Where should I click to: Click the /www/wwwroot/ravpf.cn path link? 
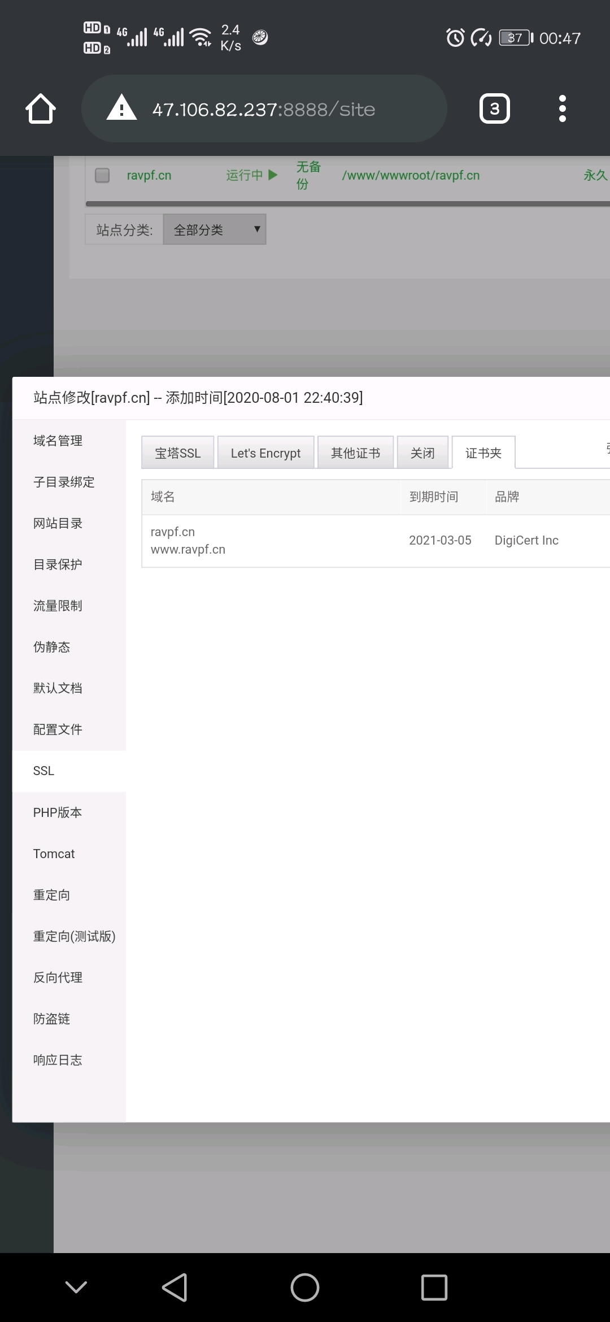point(411,175)
